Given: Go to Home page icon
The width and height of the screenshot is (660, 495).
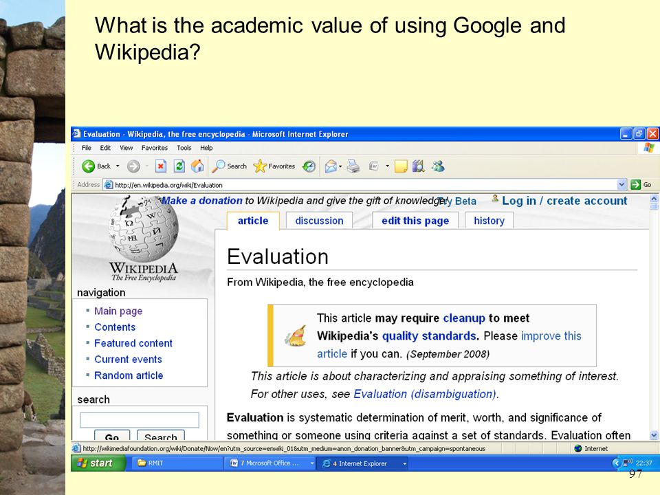Looking at the screenshot, I should click(x=197, y=166).
